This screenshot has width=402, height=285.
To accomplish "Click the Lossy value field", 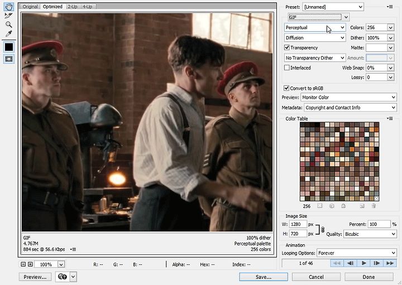I will click(376, 78).
